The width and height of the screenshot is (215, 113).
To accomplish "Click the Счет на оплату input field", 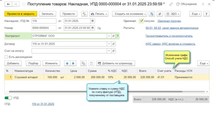I will click(x=69, y=51).
